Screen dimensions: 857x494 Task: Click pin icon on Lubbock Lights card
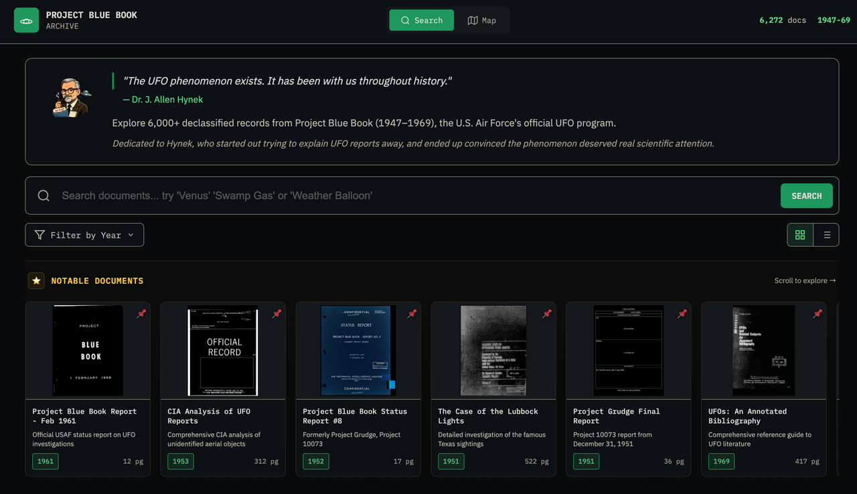[x=547, y=314]
